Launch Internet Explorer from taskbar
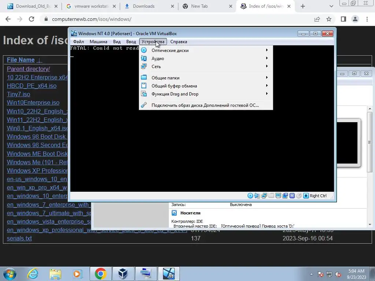Image resolution: width=375 pixels, height=281 pixels. coord(33,274)
